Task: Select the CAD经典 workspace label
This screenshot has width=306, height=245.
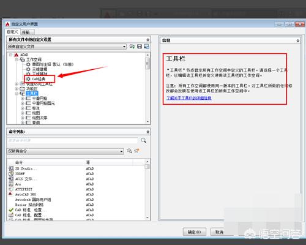Action: click(x=39, y=79)
